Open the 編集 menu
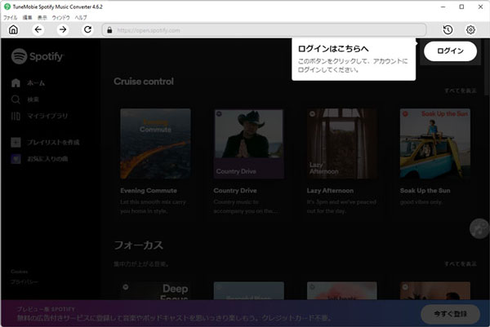The width and height of the screenshot is (490, 327). 28,17
